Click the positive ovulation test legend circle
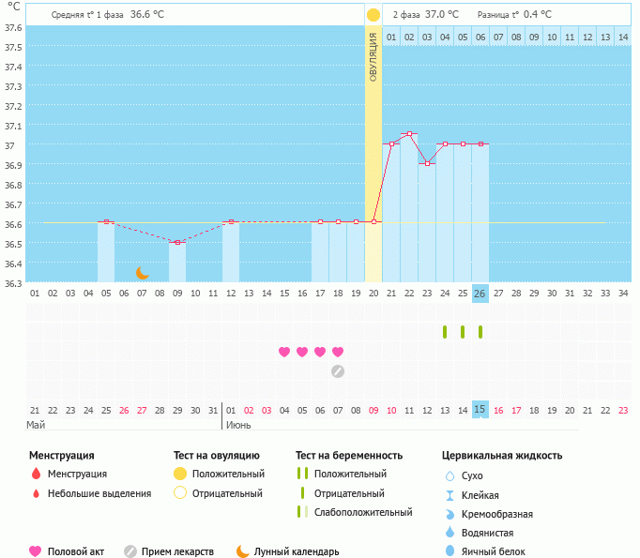The width and height of the screenshot is (640, 558). coord(180,475)
